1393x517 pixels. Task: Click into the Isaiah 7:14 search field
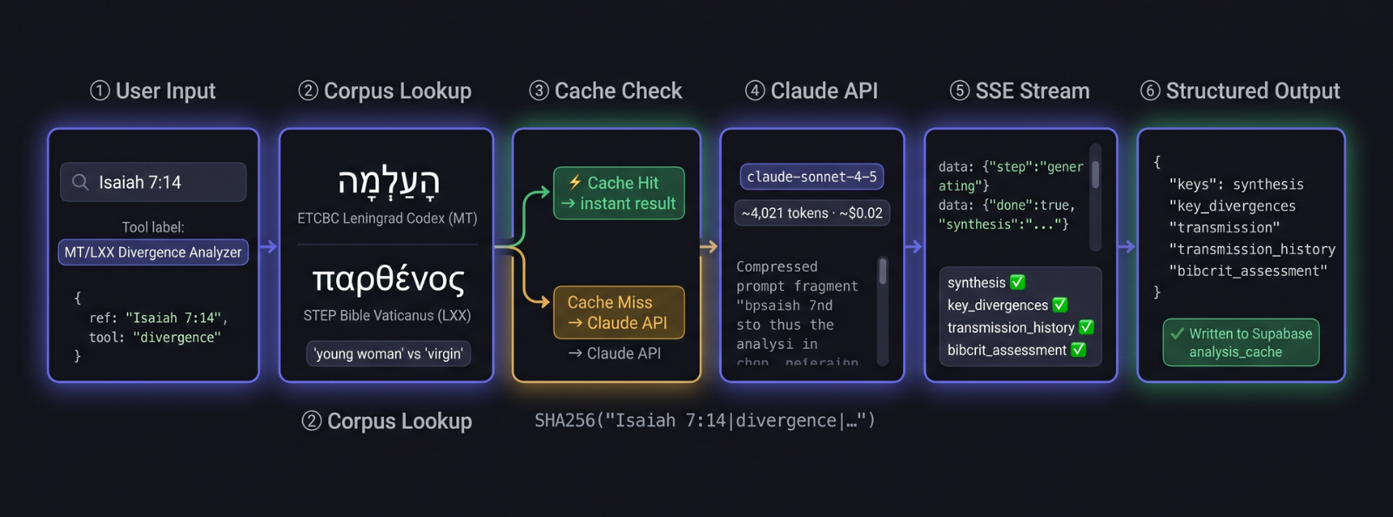[x=153, y=182]
